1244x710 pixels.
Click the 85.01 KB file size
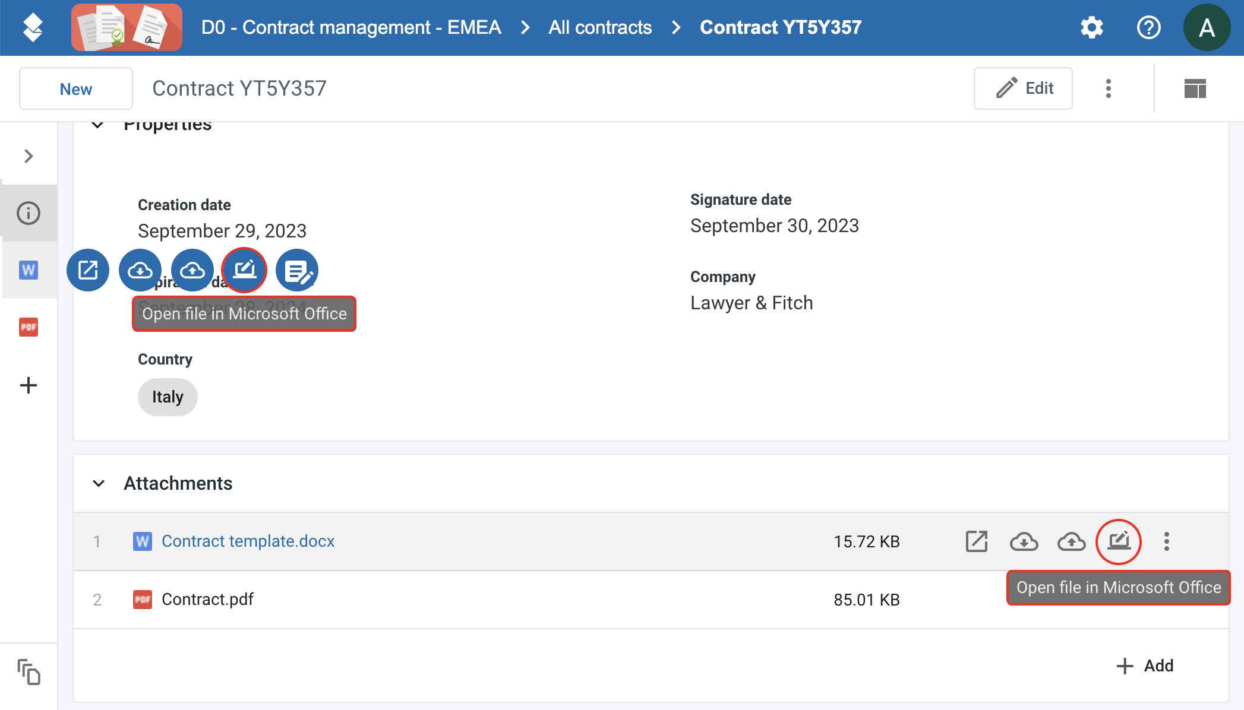[x=867, y=600]
